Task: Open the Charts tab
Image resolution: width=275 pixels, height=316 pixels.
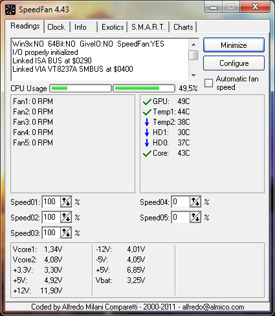Action: coord(183,27)
